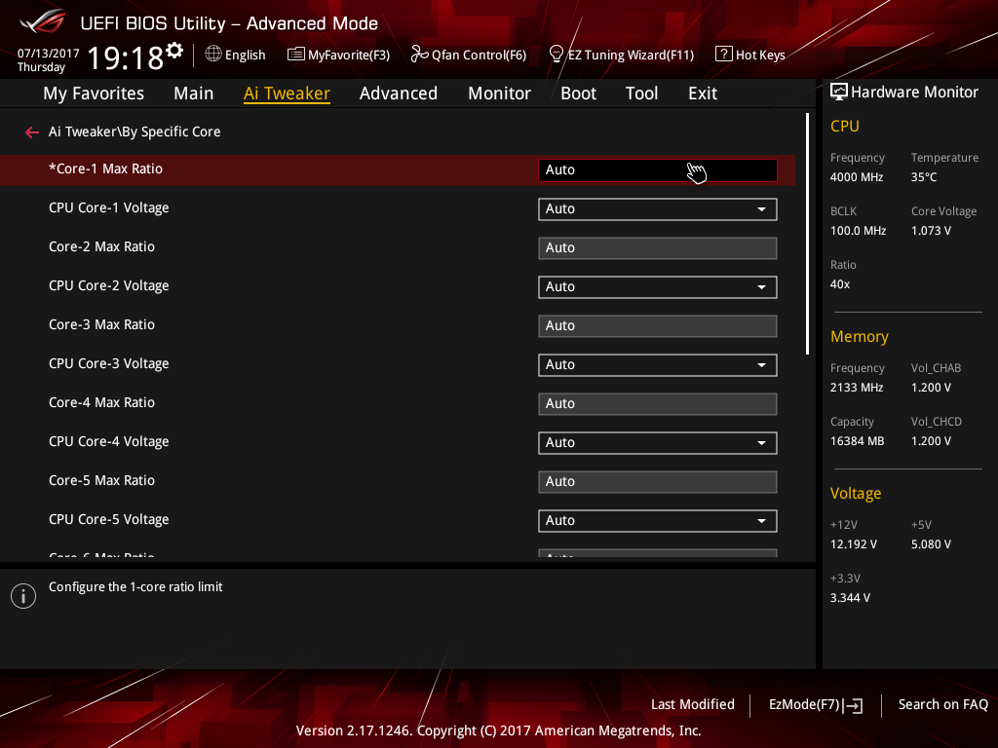The image size is (998, 748).
Task: Click the Core-1 Max Ratio input field
Action: pos(658,170)
